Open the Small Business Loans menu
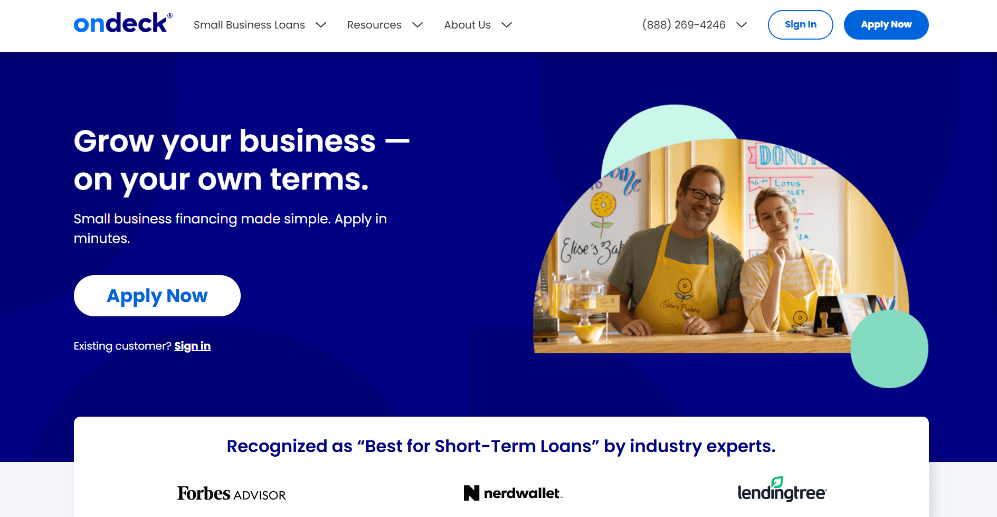The height and width of the screenshot is (517, 997). tap(249, 25)
